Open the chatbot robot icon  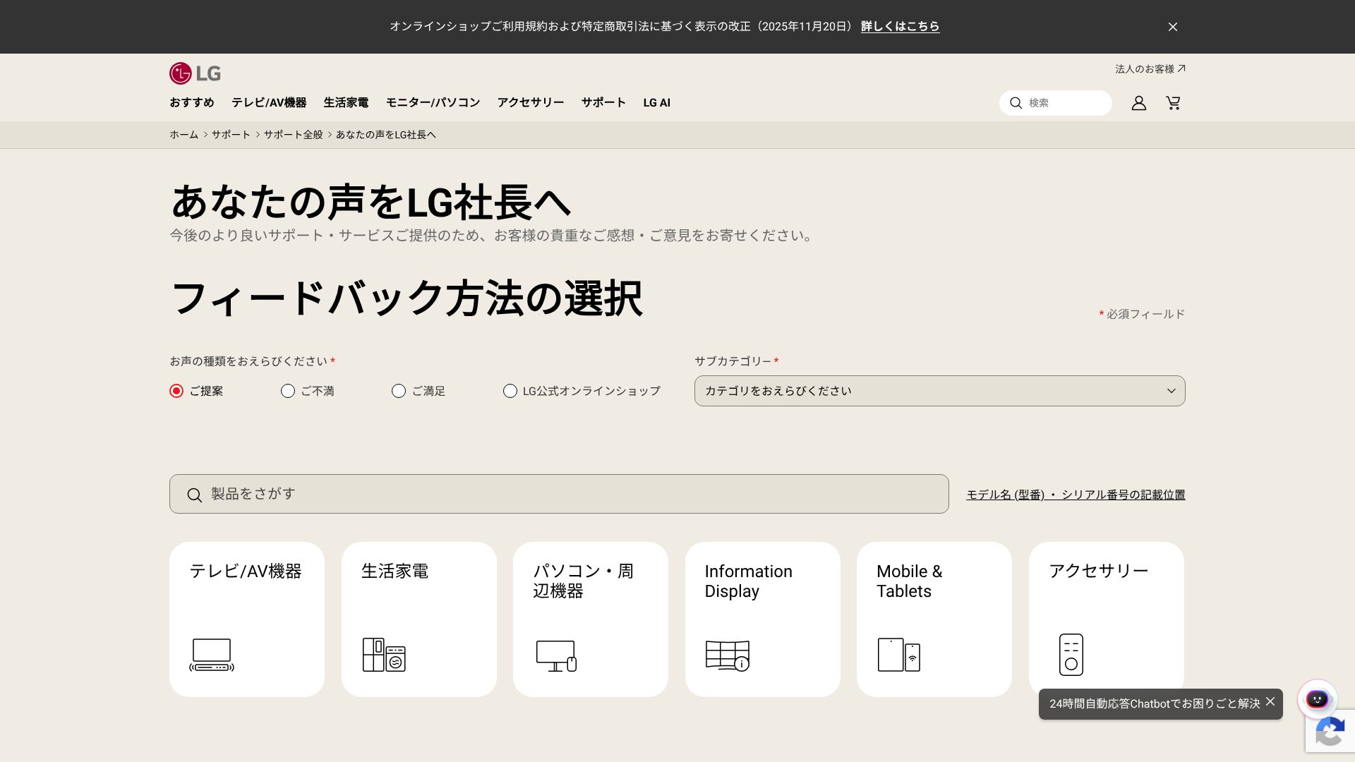(x=1317, y=699)
